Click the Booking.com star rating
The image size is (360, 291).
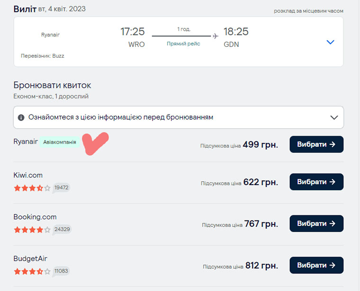click(32, 229)
